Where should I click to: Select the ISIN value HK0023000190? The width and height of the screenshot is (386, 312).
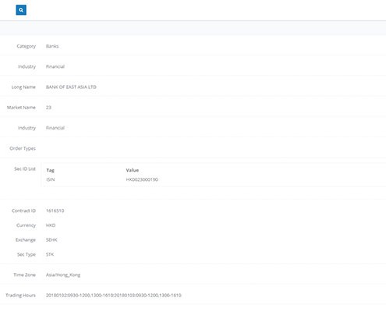click(142, 179)
